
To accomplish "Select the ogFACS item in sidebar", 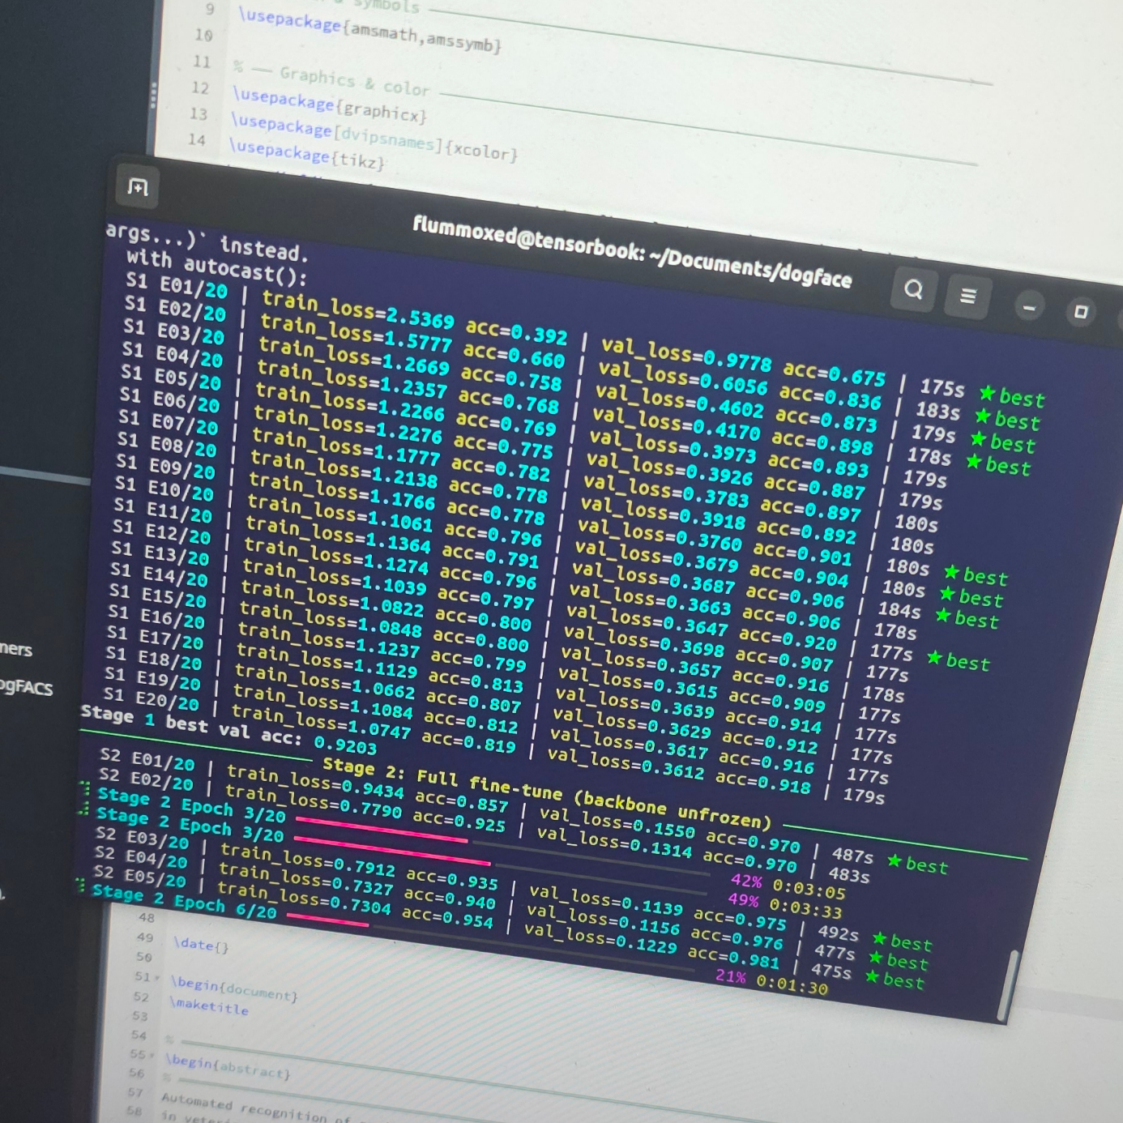I will (x=27, y=687).
